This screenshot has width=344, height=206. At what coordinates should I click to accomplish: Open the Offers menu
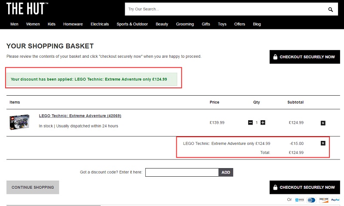[240, 24]
